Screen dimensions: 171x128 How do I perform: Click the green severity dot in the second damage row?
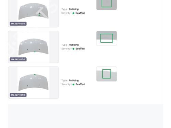tap(74, 49)
